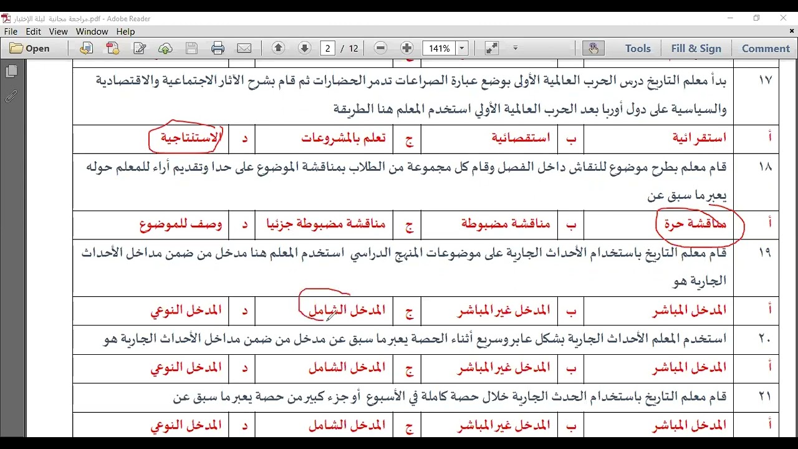
Task: Click answer الاستنتاجية in question 17
Action: click(x=191, y=138)
